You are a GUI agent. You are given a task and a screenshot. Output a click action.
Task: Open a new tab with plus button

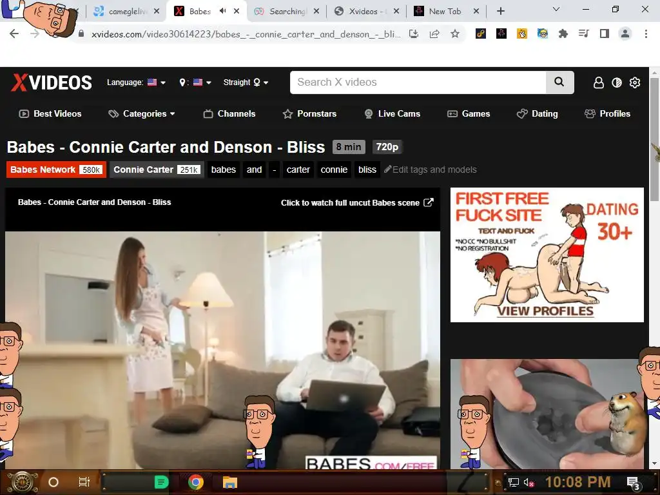(x=500, y=12)
